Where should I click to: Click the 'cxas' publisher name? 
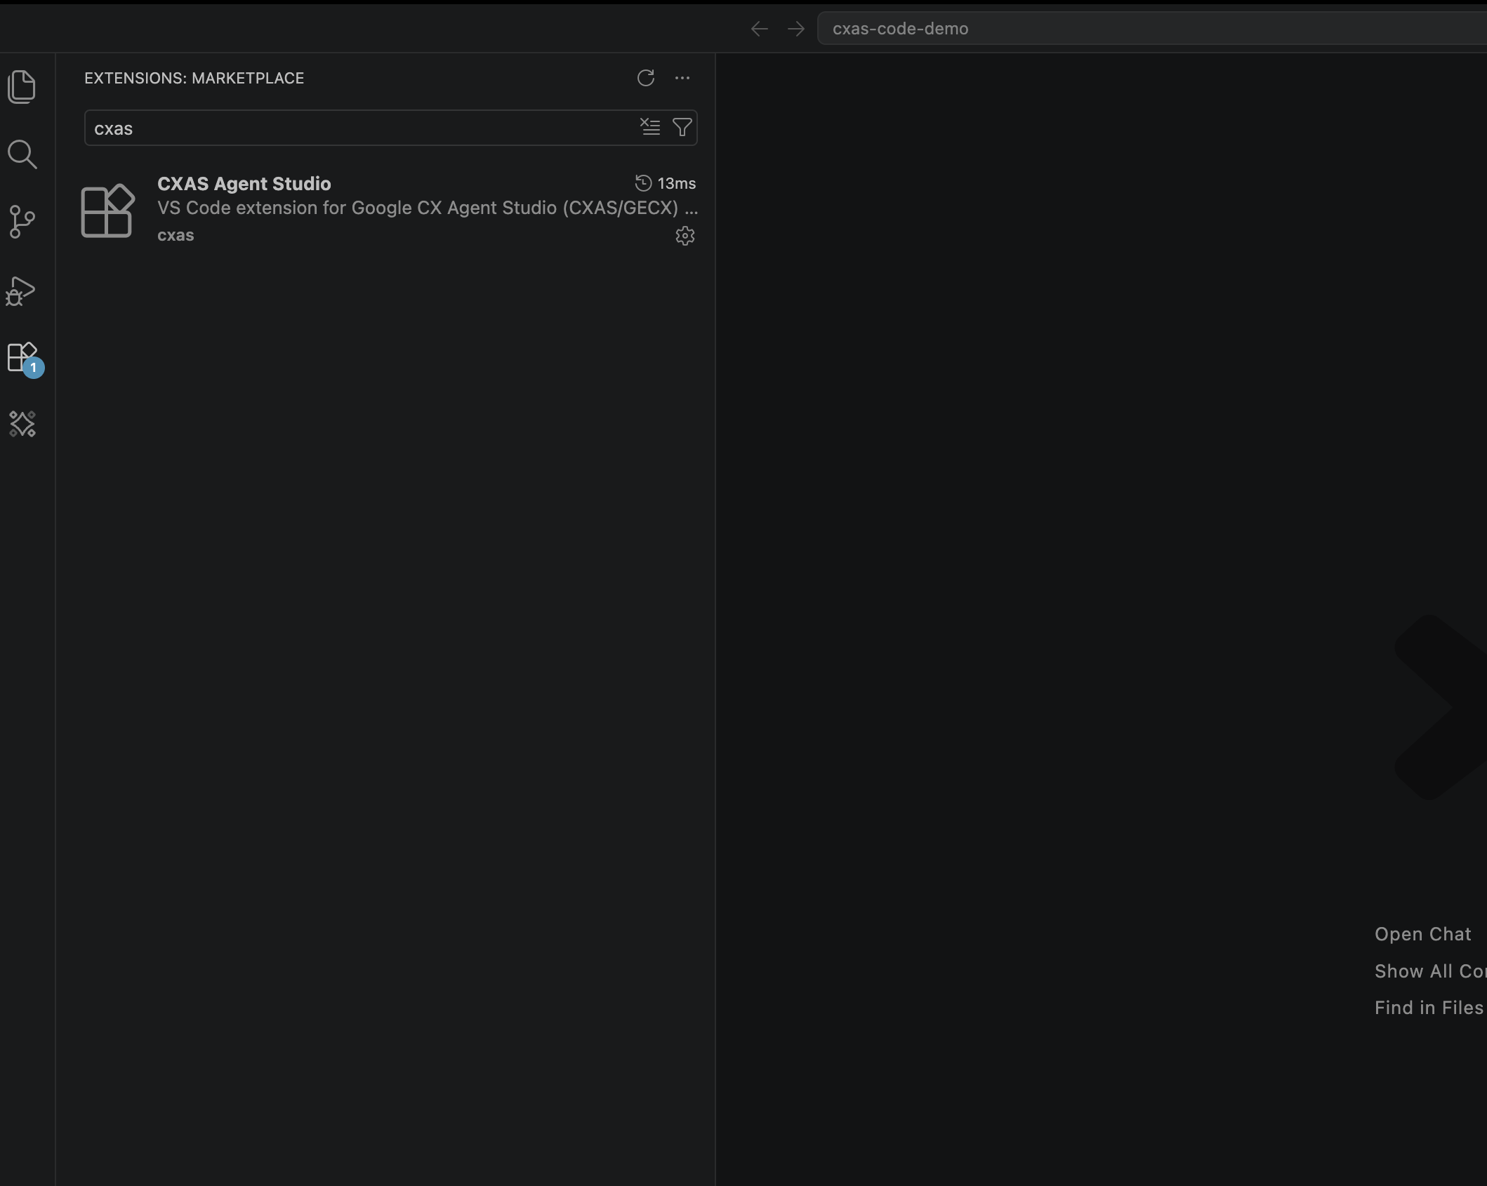[176, 235]
